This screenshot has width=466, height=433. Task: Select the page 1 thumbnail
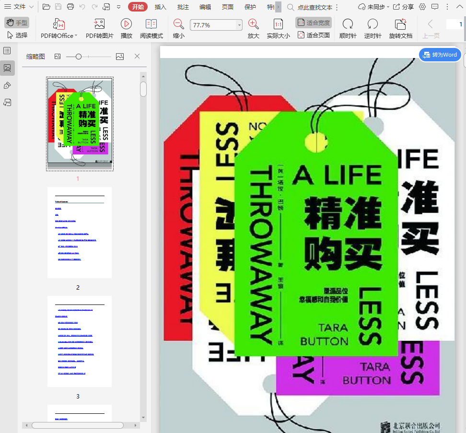tap(80, 124)
